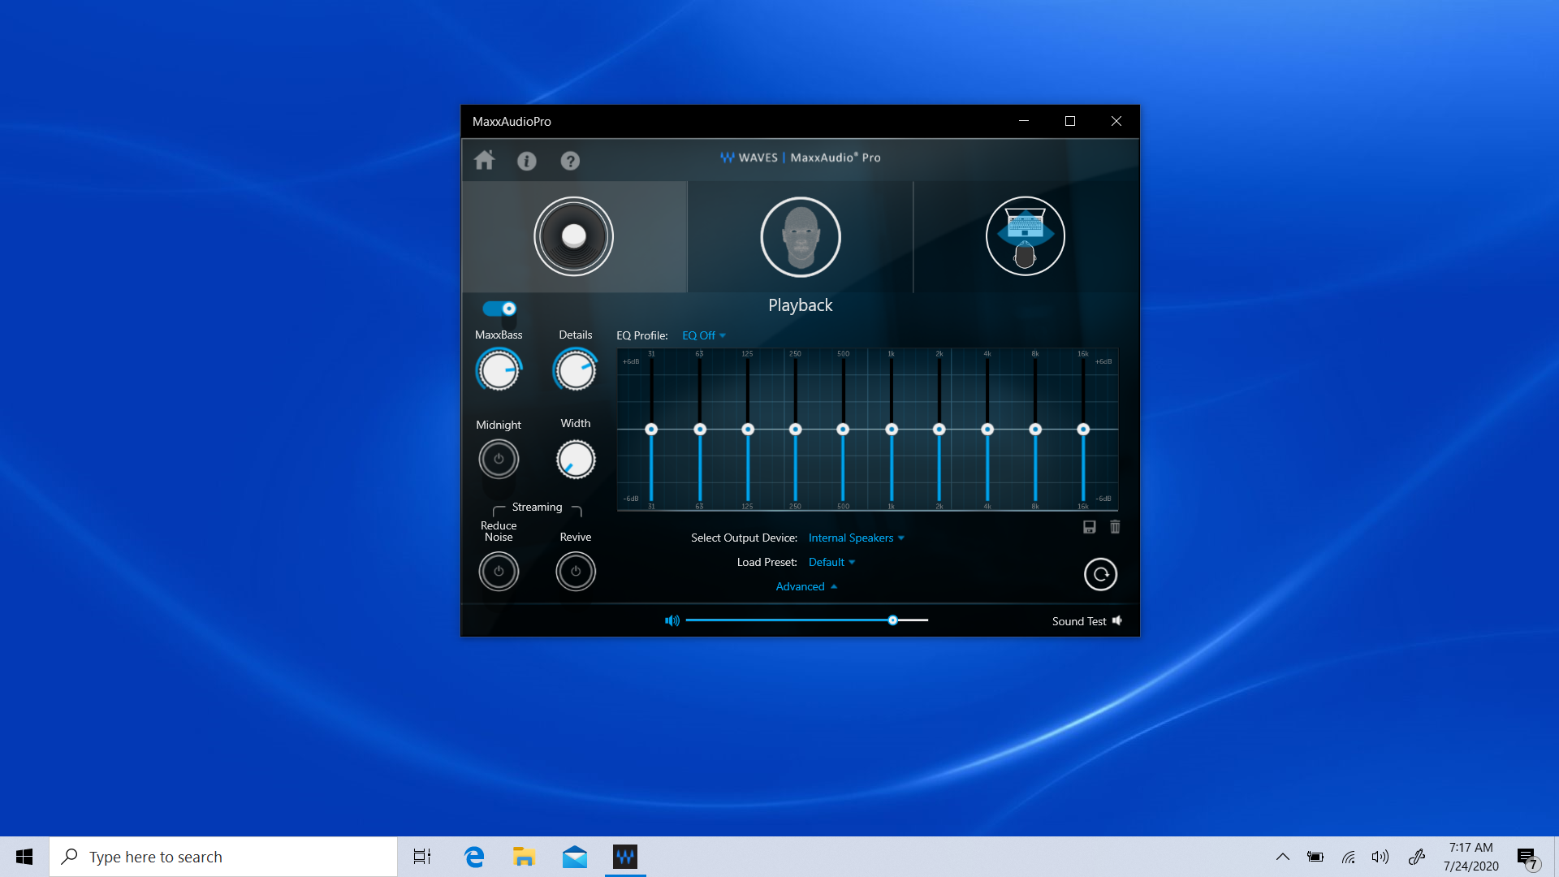This screenshot has height=877, width=1559.
Task: Click the 4k EQ band handle
Action: click(x=987, y=429)
